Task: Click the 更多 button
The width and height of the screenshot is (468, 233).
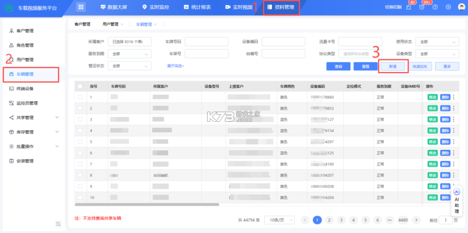Action: [447, 66]
